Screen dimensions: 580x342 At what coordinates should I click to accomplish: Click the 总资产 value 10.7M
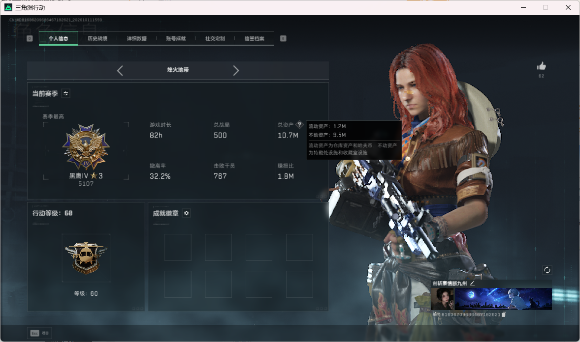288,136
